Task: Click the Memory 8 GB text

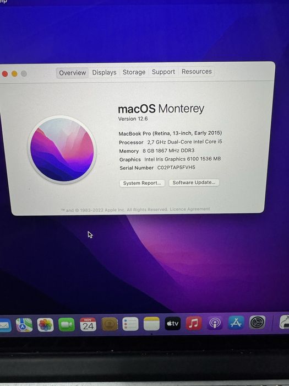Action: [x=157, y=151]
